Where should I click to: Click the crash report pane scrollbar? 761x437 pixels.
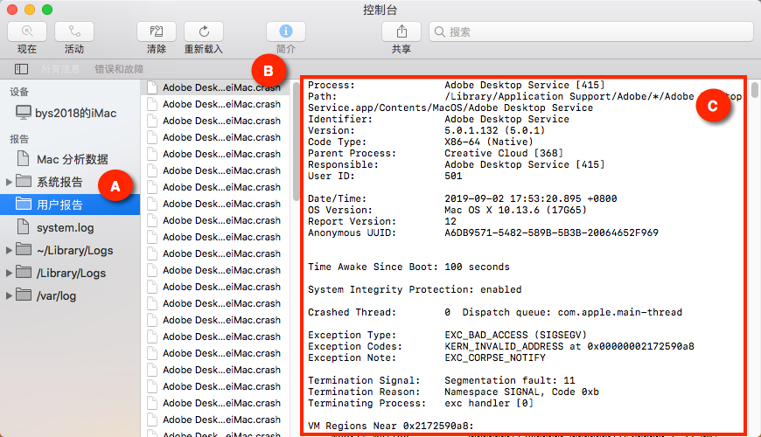tap(754, 90)
